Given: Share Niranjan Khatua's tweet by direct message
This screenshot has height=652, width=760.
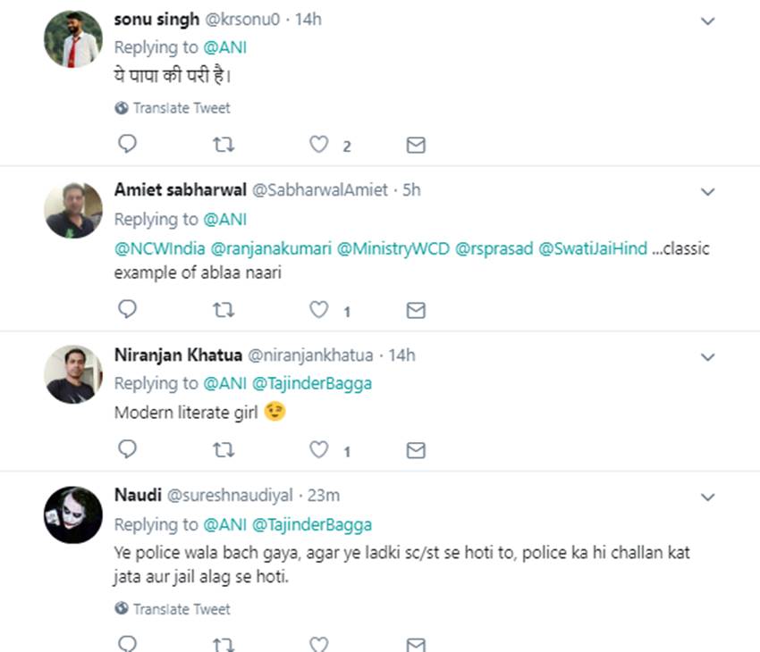Looking at the screenshot, I should pyautogui.click(x=416, y=450).
